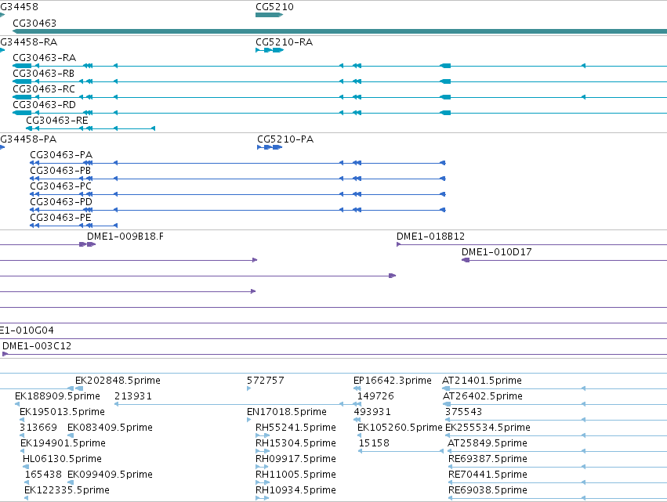This screenshot has height=502, width=667.
Task: Select EST RE70441.5prime
Action: [x=488, y=475]
